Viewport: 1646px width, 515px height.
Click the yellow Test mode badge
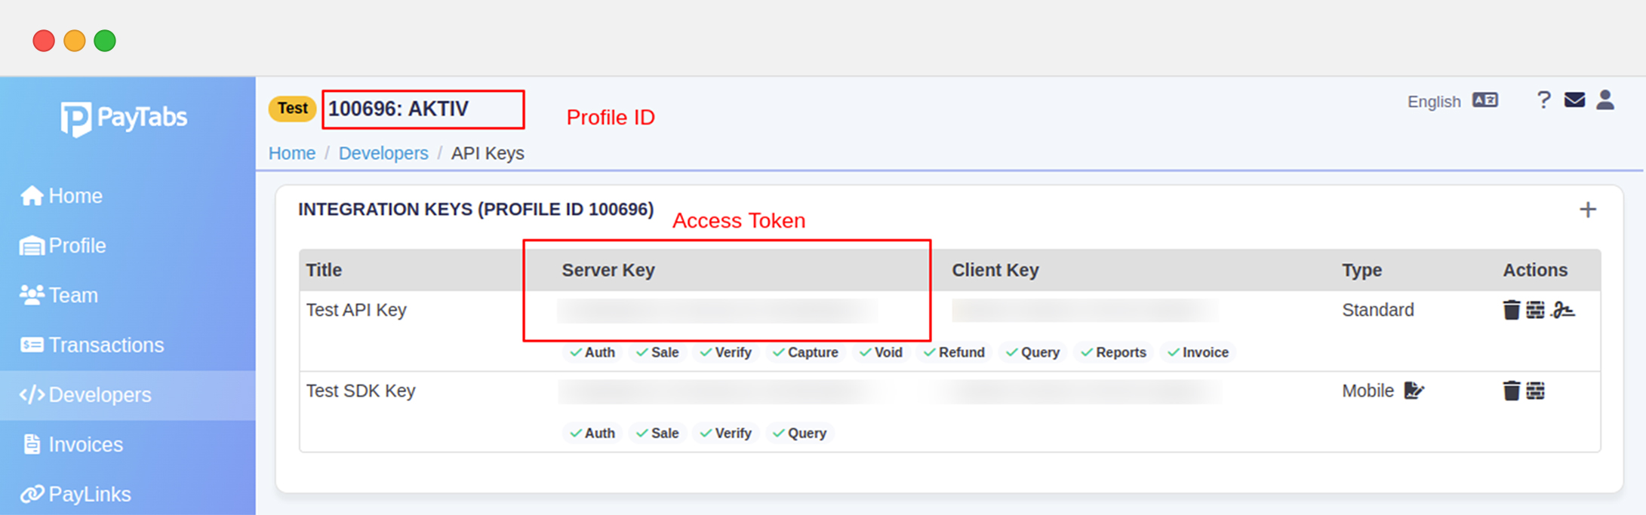tap(292, 109)
